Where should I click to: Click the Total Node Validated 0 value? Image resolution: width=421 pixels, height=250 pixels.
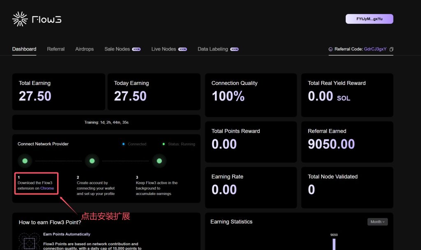click(x=312, y=189)
